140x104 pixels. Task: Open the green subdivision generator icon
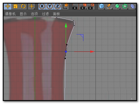pyautogui.click(x=117, y=6)
